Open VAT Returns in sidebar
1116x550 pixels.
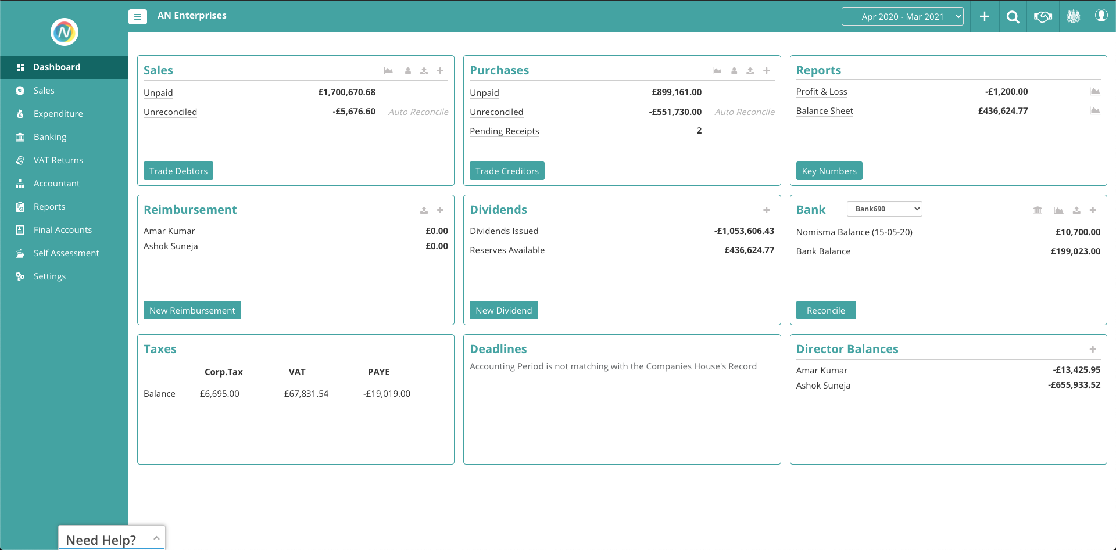click(64, 160)
